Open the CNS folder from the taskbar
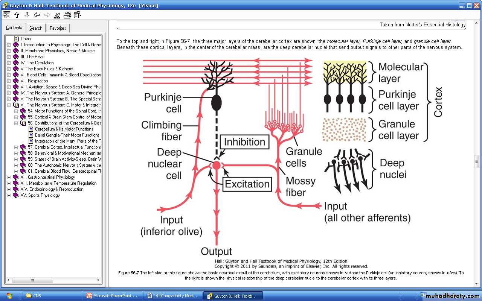Image resolution: width=482 pixels, height=301 pixels. 52,296
